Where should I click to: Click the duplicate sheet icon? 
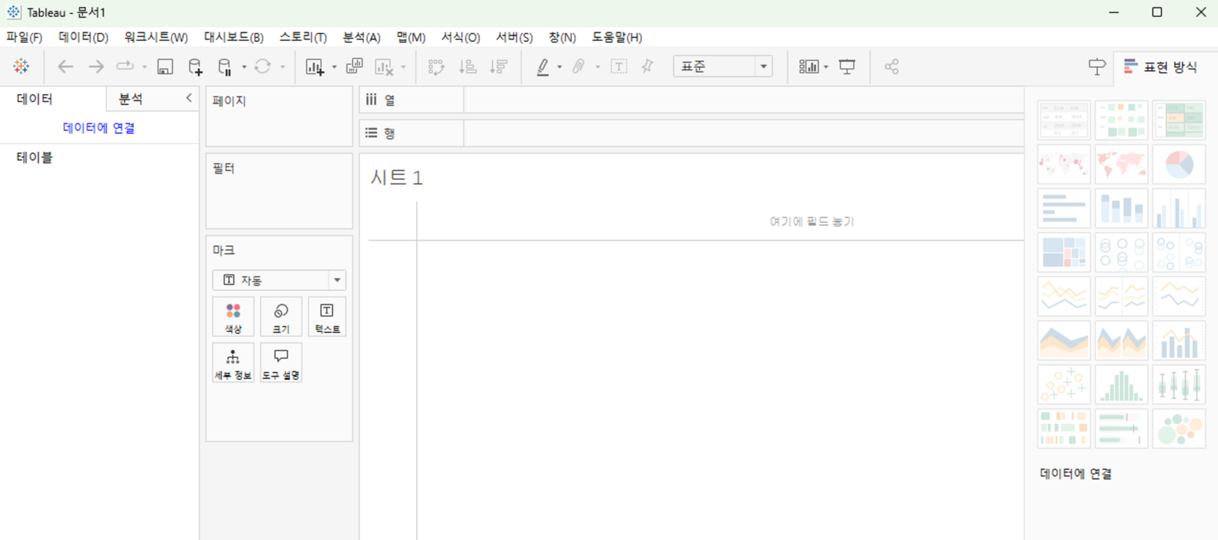354,66
